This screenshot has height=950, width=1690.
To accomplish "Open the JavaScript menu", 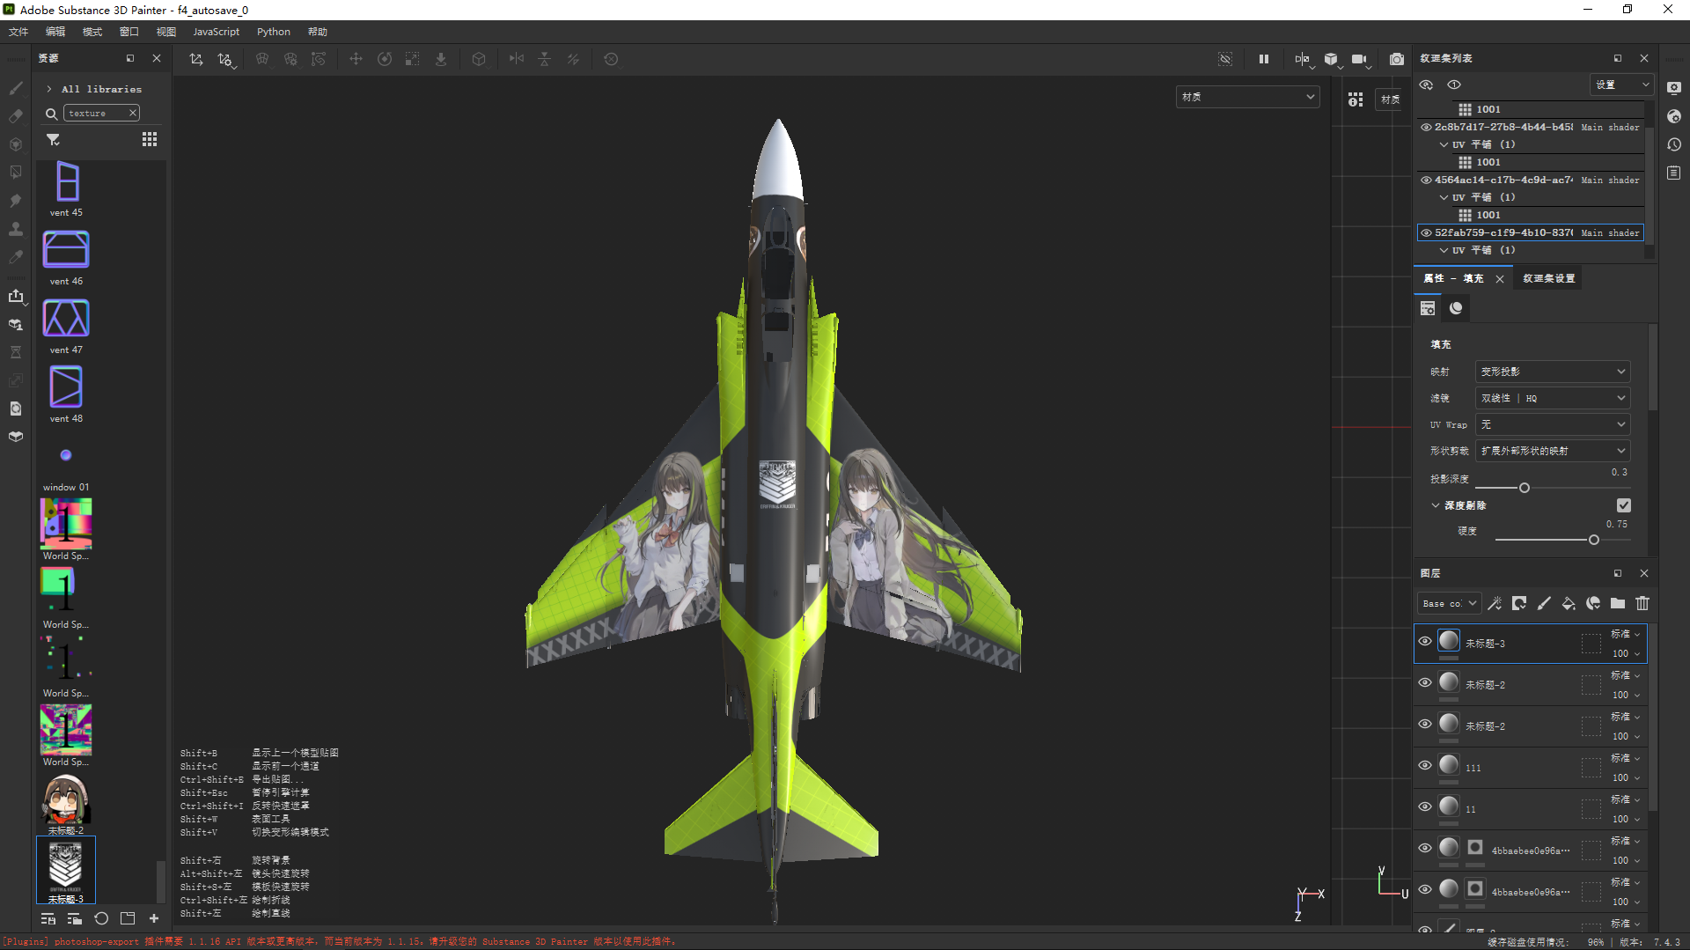I will click(216, 32).
